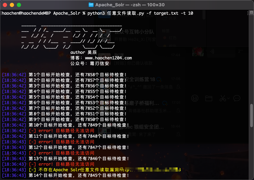This screenshot has height=180, width=254.
Task: Click the green zoom window button
Action: pyautogui.click(x=19, y=5)
